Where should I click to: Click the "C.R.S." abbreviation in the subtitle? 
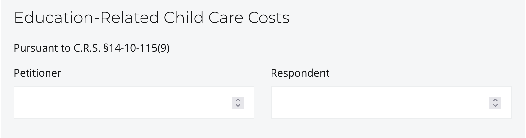[x=87, y=48]
